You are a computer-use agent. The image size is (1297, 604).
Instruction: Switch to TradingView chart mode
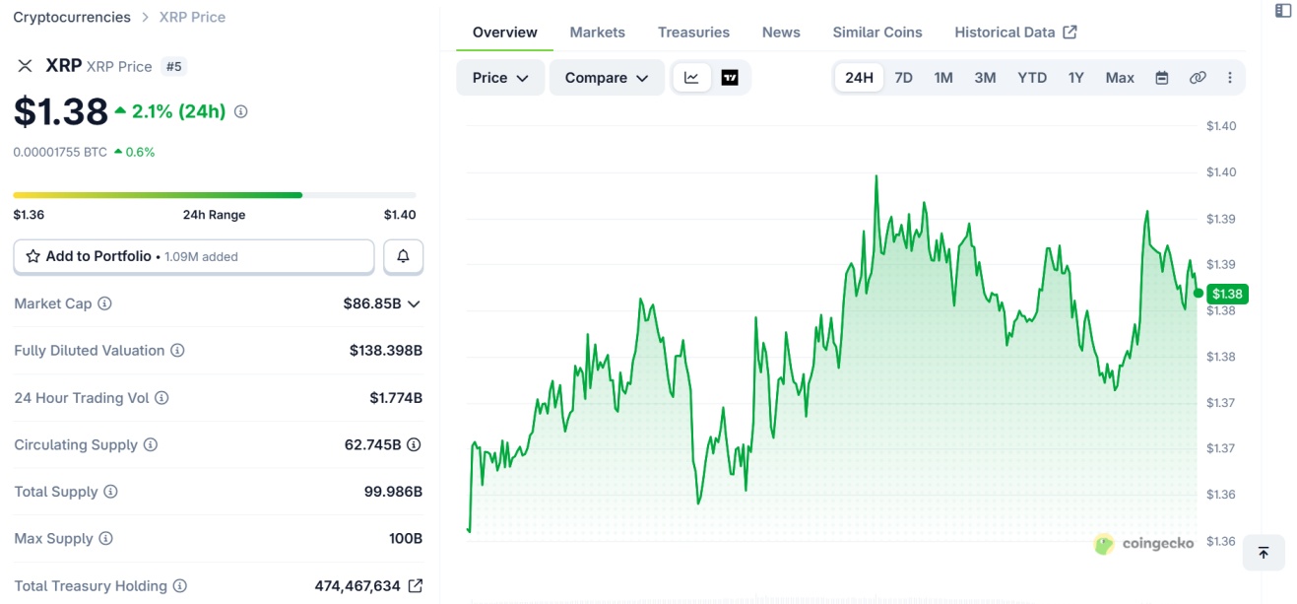tap(730, 78)
